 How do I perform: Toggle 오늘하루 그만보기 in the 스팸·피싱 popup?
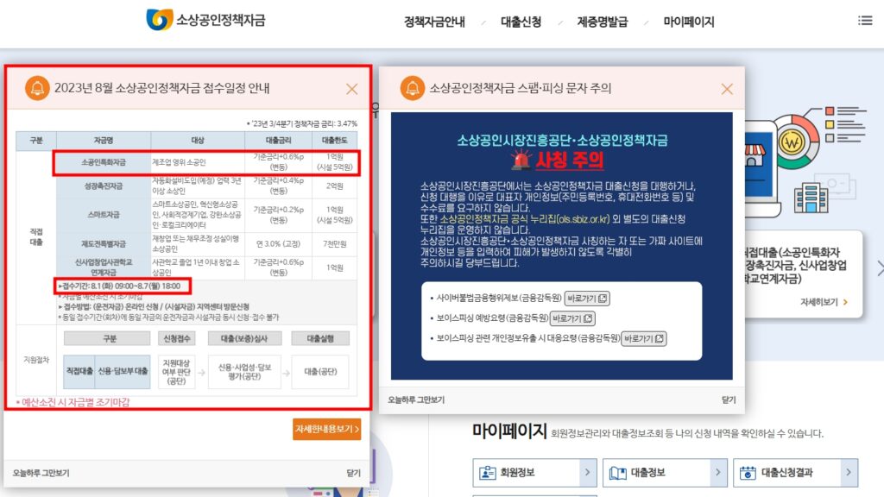416,400
